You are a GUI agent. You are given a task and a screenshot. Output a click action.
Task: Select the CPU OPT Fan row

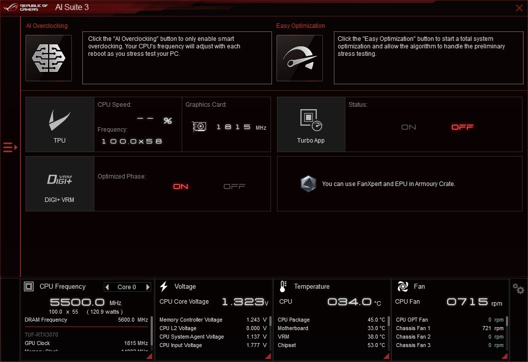point(450,320)
